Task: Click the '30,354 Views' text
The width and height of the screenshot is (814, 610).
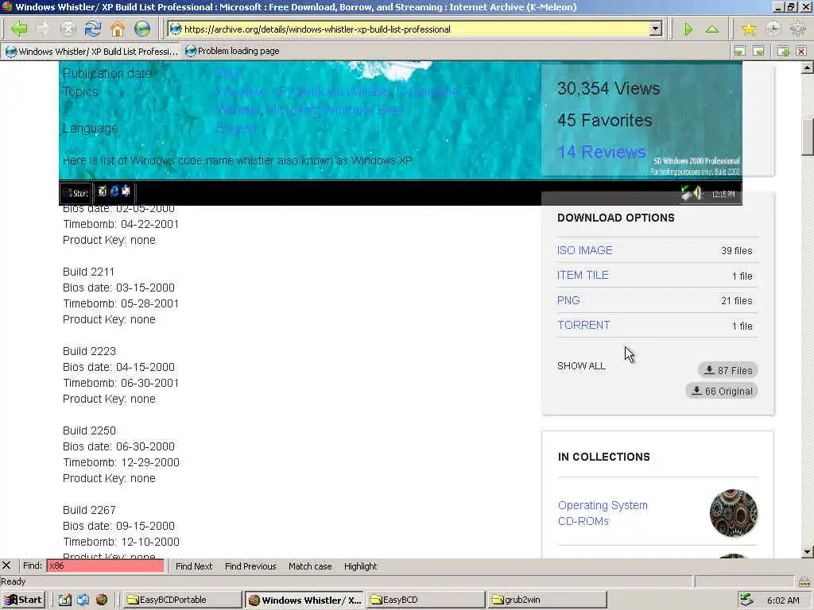Action: coord(608,89)
